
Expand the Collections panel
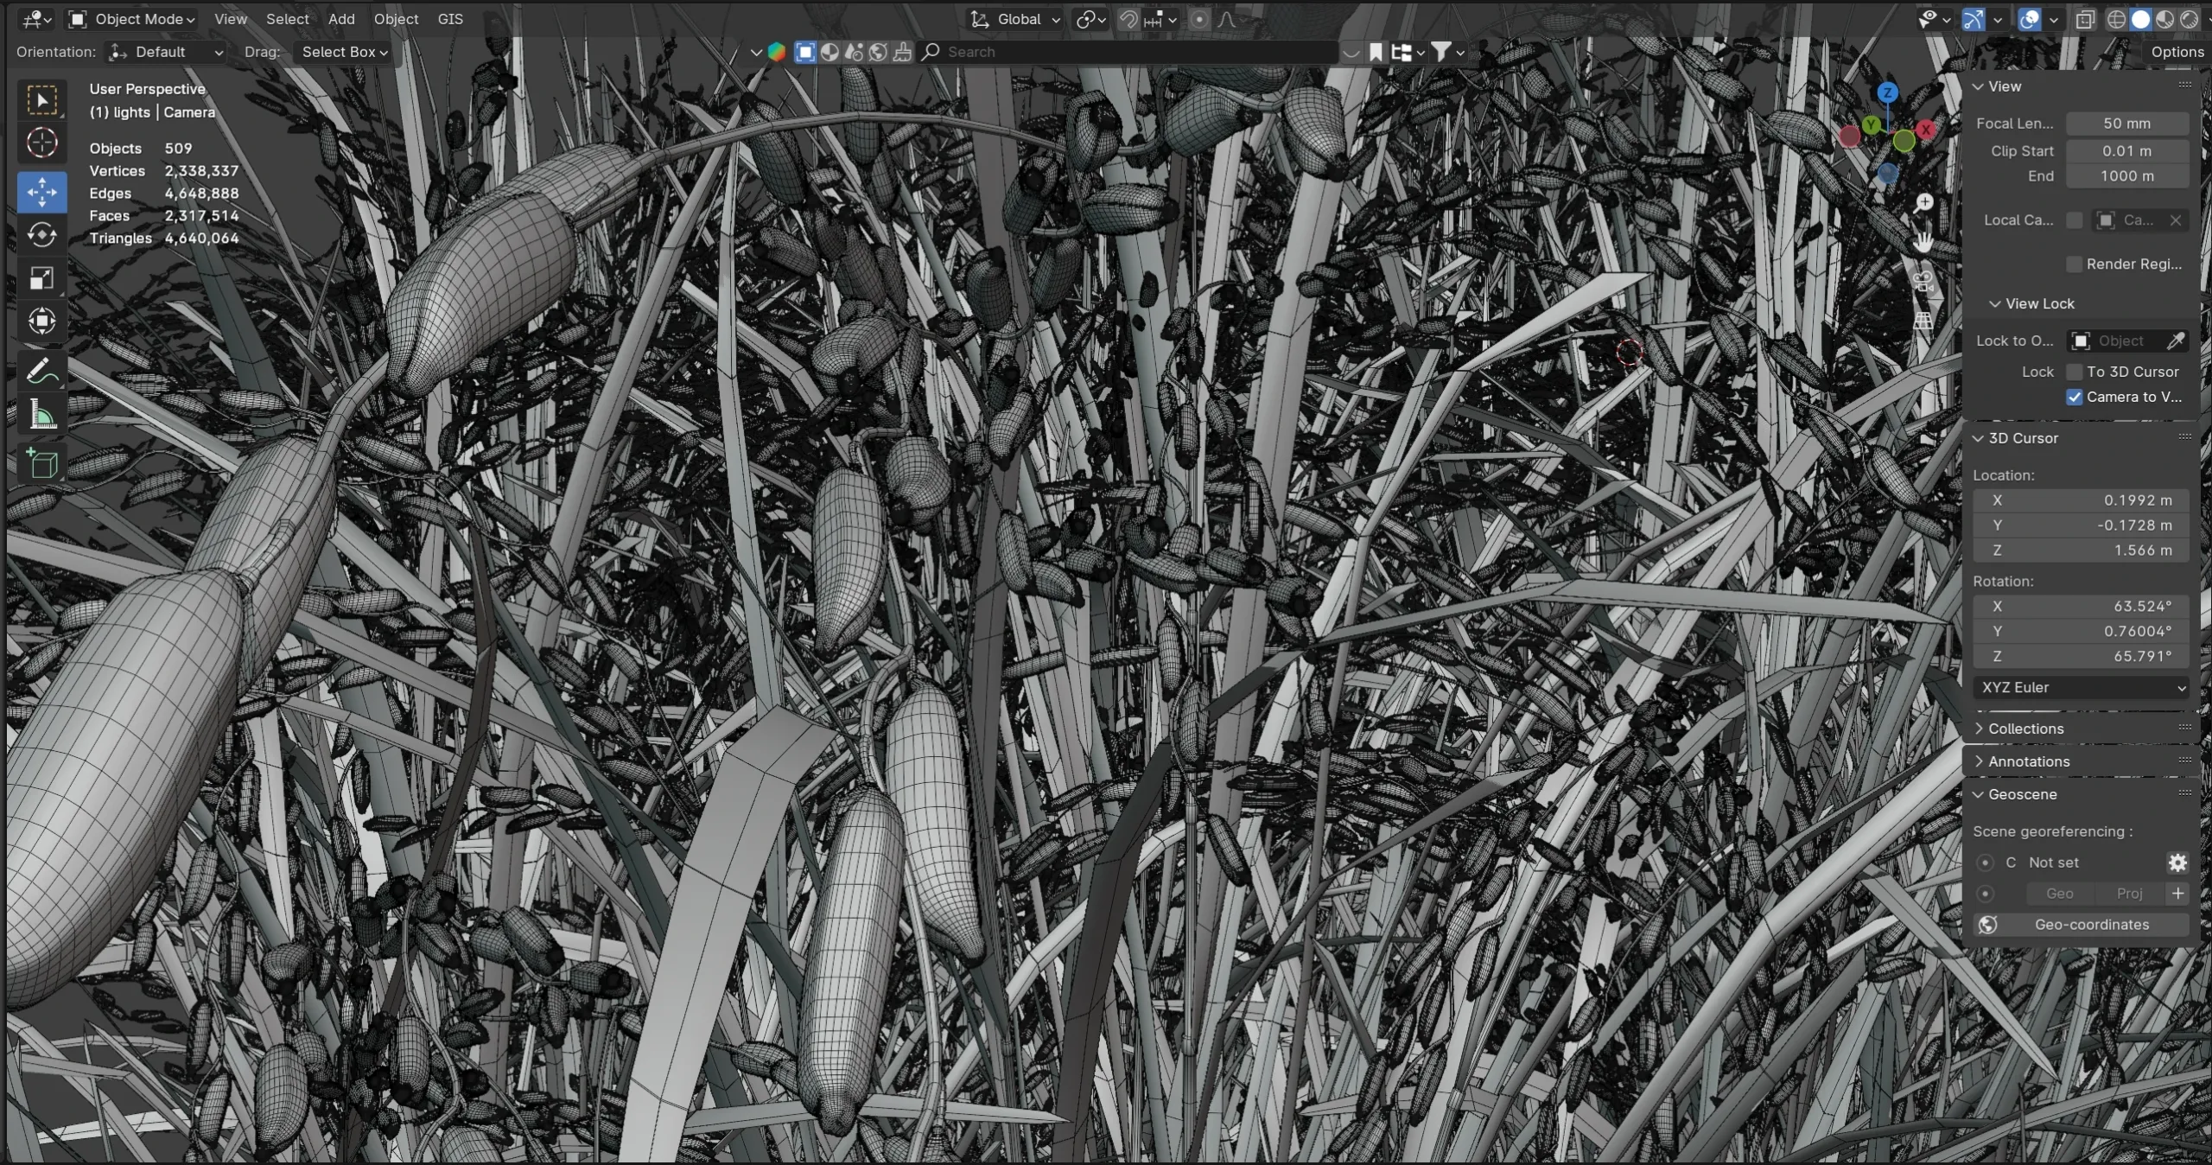(x=2022, y=729)
